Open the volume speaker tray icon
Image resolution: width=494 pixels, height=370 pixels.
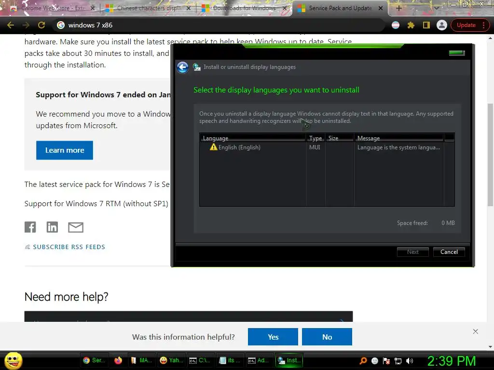[410, 360]
